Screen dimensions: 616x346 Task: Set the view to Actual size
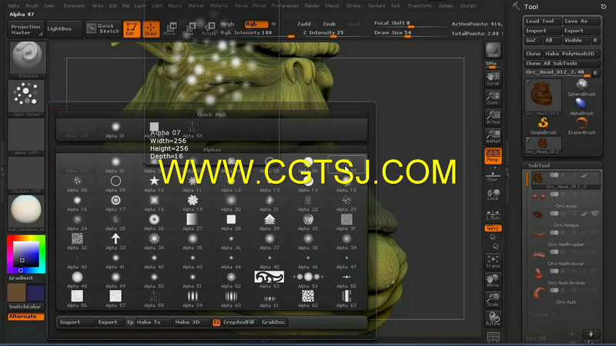(493, 118)
